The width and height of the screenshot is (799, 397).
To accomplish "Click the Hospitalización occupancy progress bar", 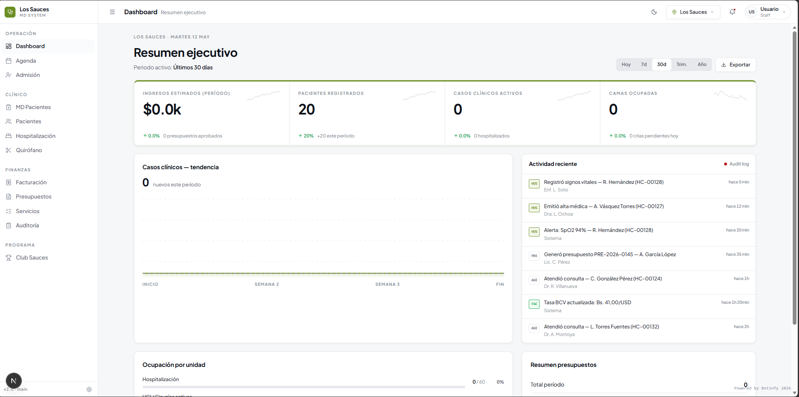I will coord(304,387).
